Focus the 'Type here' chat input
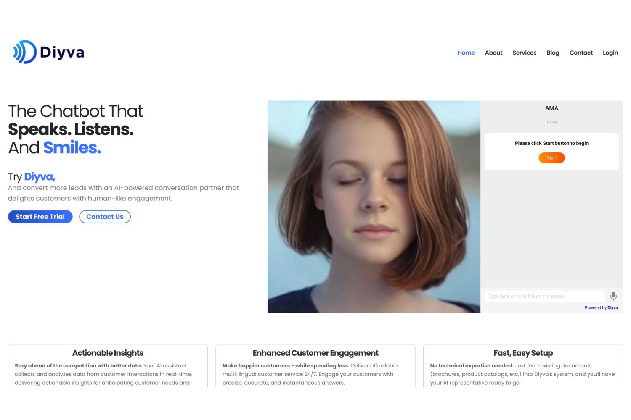Viewport: 631px width, 420px height. 544,296
